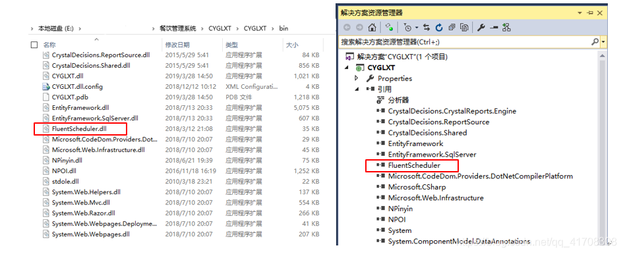Click the Solution Explorer scrollbar up arrow

pos(603,55)
